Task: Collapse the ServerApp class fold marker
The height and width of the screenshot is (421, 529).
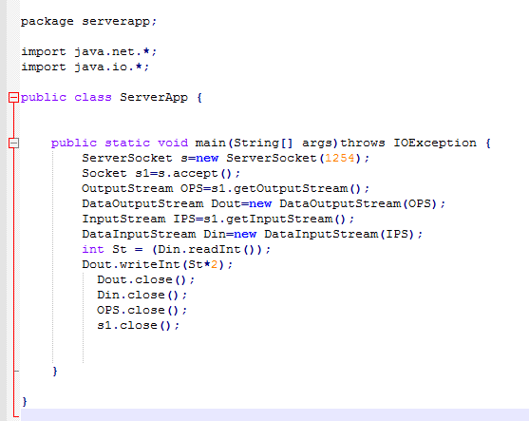Action: pyautogui.click(x=13, y=98)
